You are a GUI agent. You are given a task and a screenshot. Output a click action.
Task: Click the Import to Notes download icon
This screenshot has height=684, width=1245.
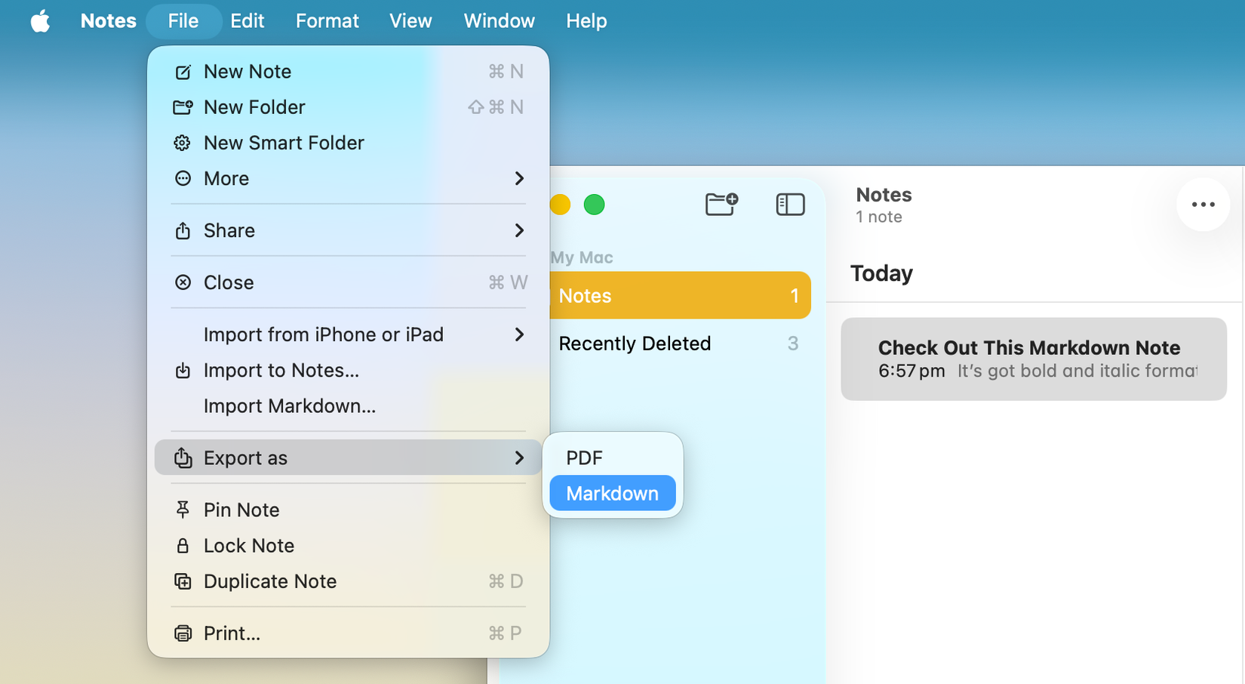coord(183,371)
